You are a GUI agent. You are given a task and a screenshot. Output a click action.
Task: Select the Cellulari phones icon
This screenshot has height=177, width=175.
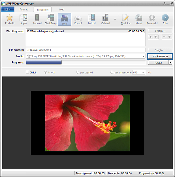(x=105, y=19)
